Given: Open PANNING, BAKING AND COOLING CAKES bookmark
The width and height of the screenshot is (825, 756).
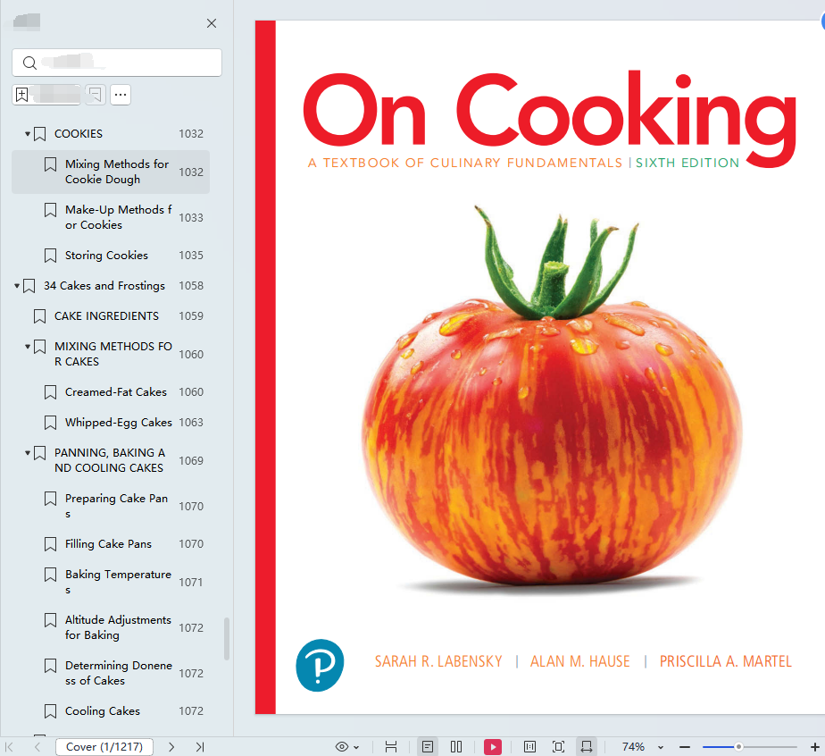Looking at the screenshot, I should tap(110, 460).
